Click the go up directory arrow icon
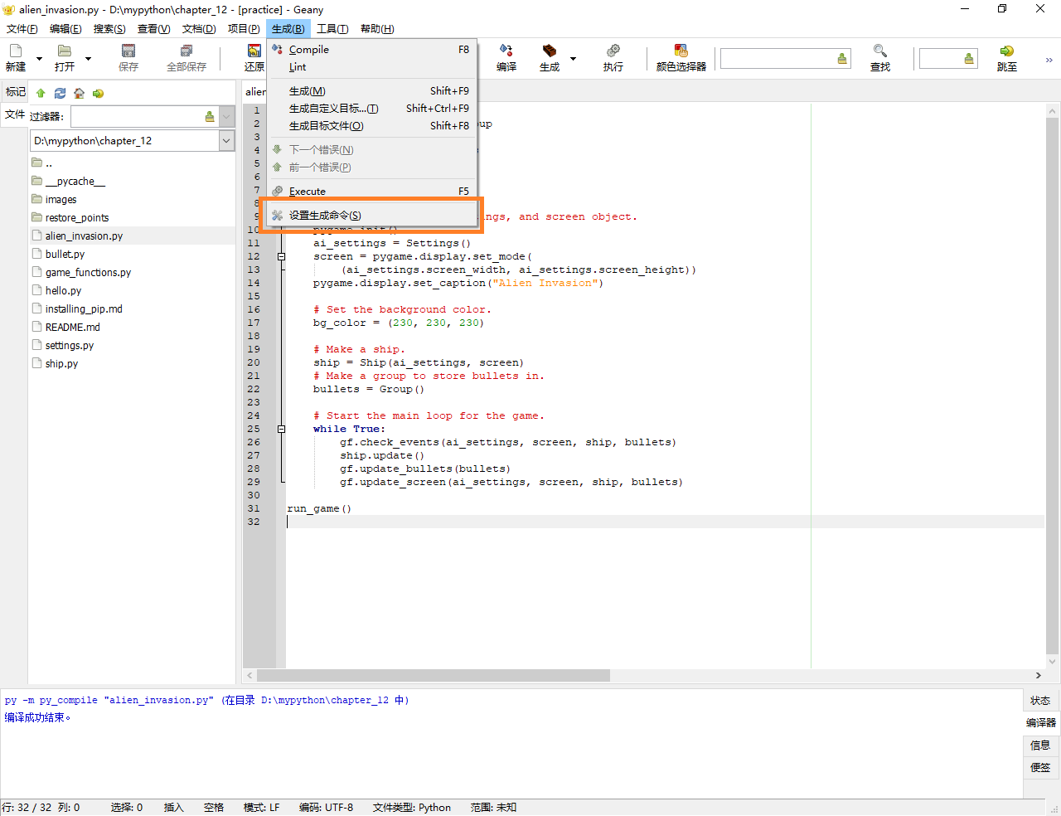Viewport: 1061px width, 816px height. point(41,93)
